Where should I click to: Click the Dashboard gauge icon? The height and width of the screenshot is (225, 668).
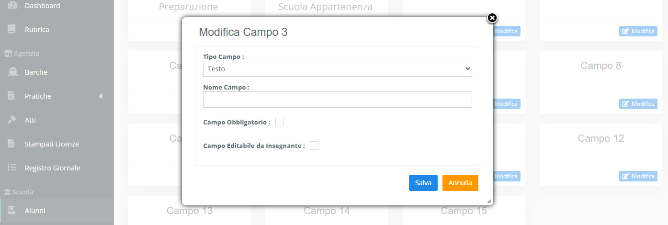coord(12,6)
